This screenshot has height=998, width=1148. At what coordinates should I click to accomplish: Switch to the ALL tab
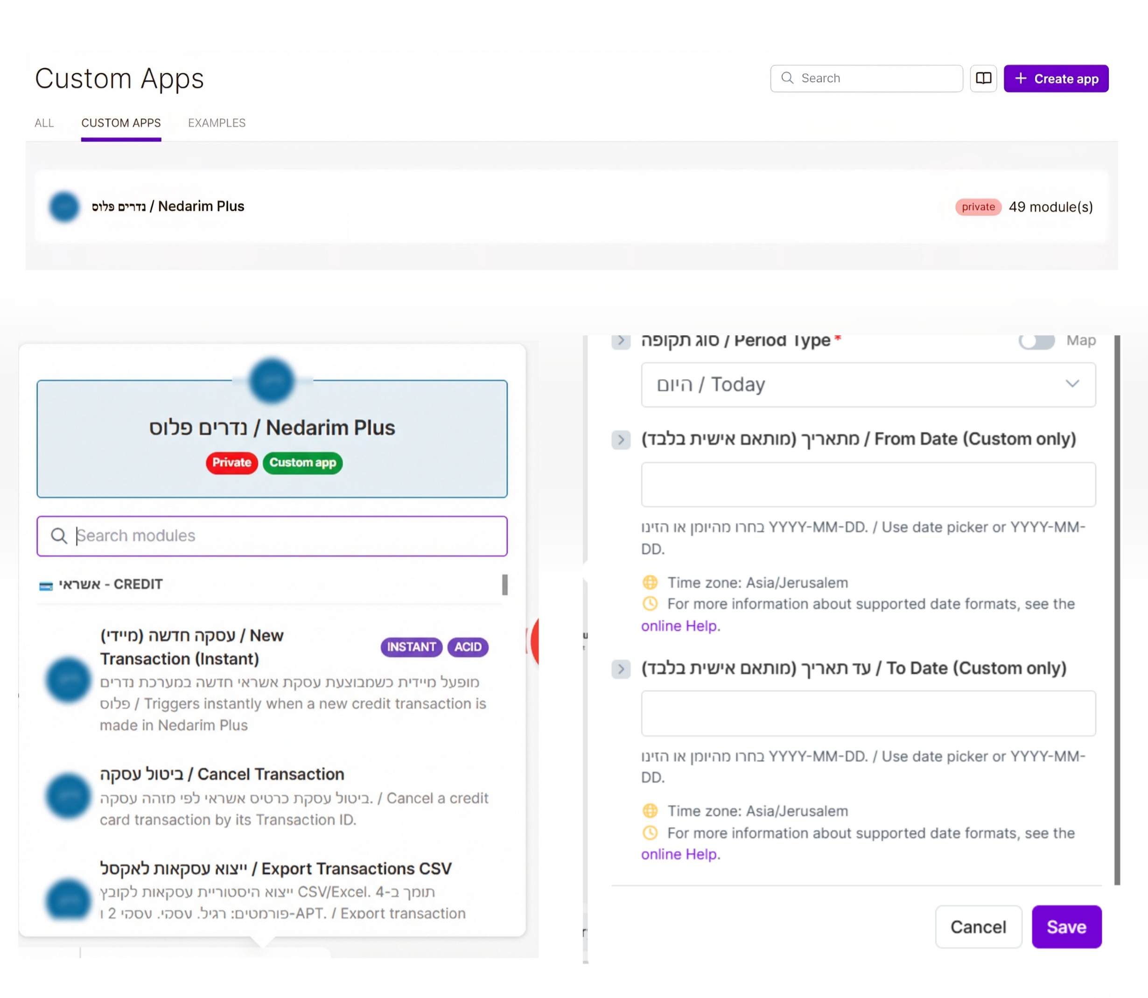[44, 123]
